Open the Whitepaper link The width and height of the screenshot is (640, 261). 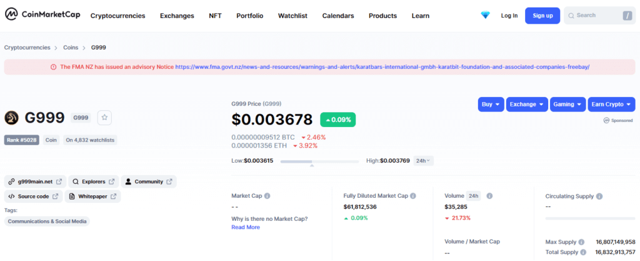pyautogui.click(x=92, y=197)
